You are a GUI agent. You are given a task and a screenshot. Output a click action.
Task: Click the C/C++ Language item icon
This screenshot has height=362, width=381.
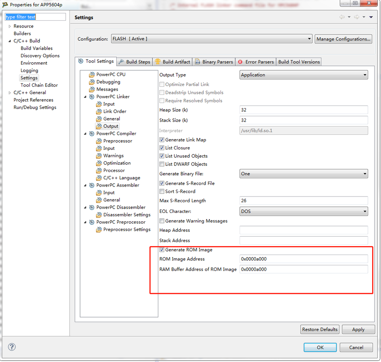99,178
